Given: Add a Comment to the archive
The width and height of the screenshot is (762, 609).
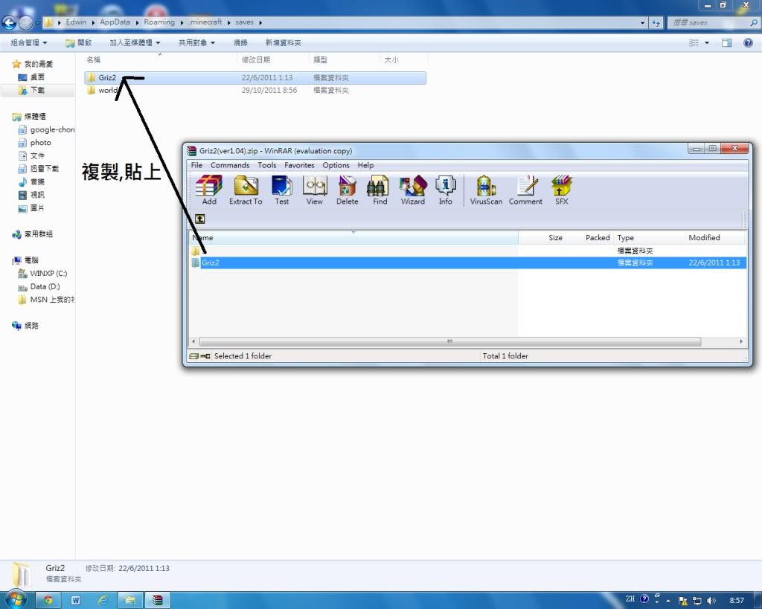Looking at the screenshot, I should [x=525, y=190].
